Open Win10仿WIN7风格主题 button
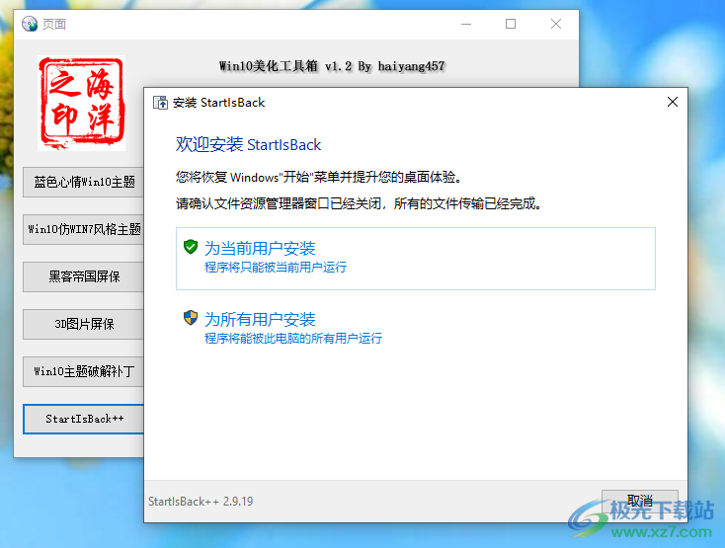725x548 pixels. point(84,229)
